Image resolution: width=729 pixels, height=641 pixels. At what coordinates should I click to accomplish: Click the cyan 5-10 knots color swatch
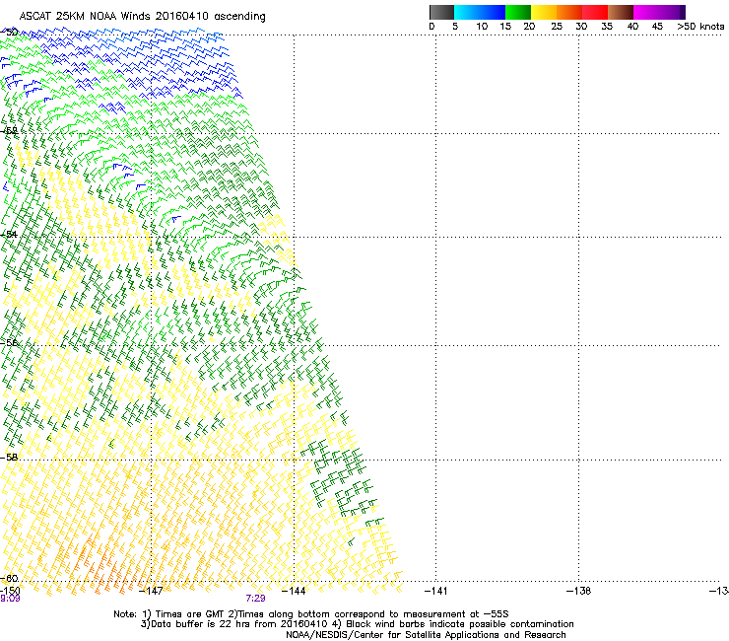(467, 12)
